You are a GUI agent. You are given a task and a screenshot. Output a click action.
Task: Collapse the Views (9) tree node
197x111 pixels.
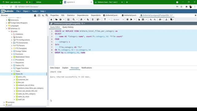(12, 74)
